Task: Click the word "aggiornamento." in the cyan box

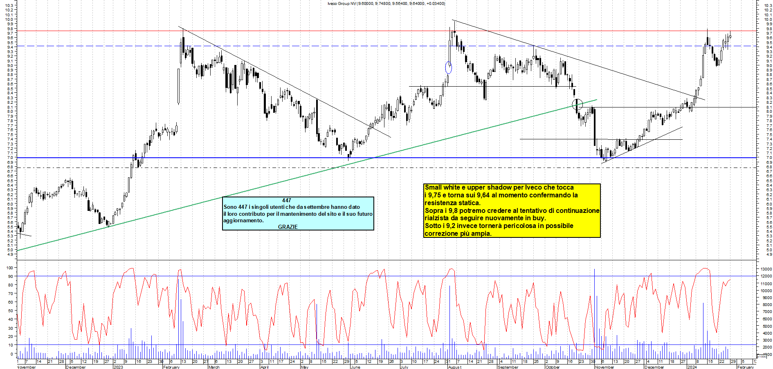Action: (243, 221)
